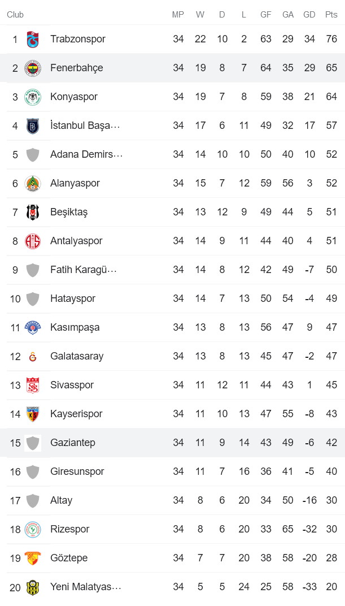Select the Fenerbahçe badge
This screenshot has height=606, width=345.
pyautogui.click(x=32, y=68)
